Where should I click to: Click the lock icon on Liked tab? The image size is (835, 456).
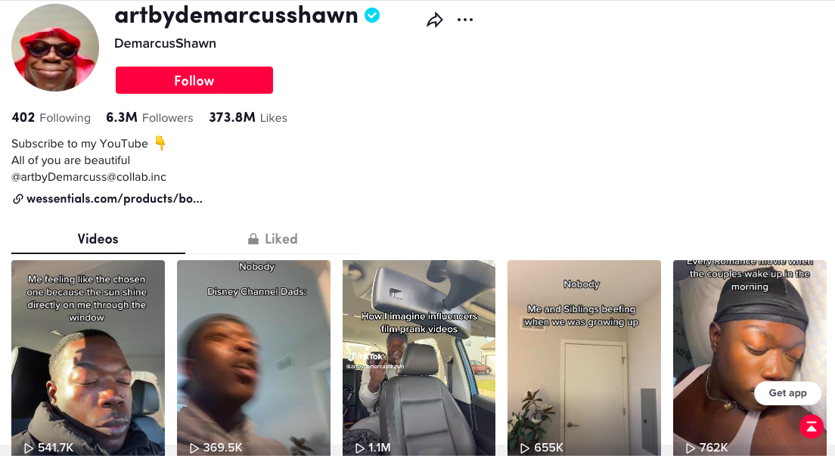pos(253,239)
